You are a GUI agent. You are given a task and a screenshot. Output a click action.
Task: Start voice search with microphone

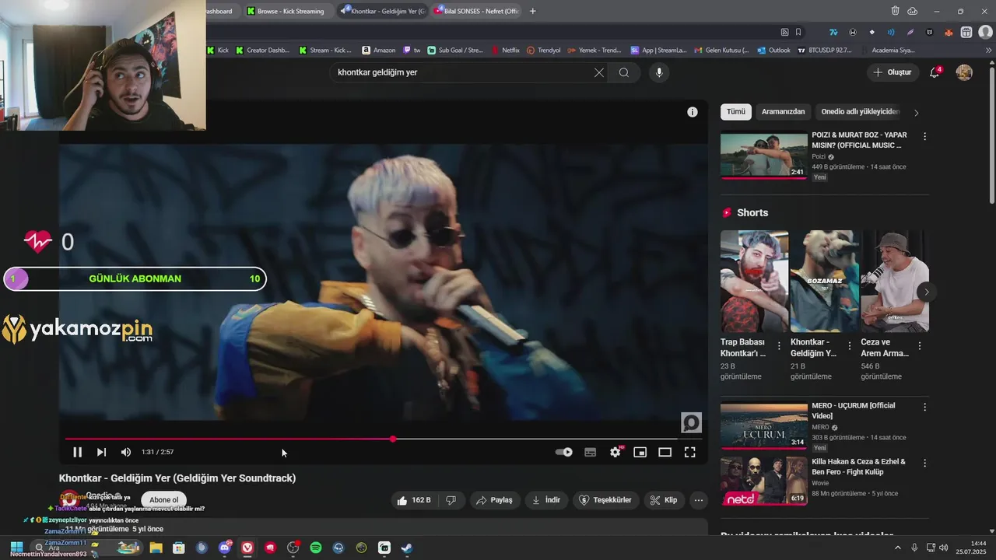tap(659, 72)
